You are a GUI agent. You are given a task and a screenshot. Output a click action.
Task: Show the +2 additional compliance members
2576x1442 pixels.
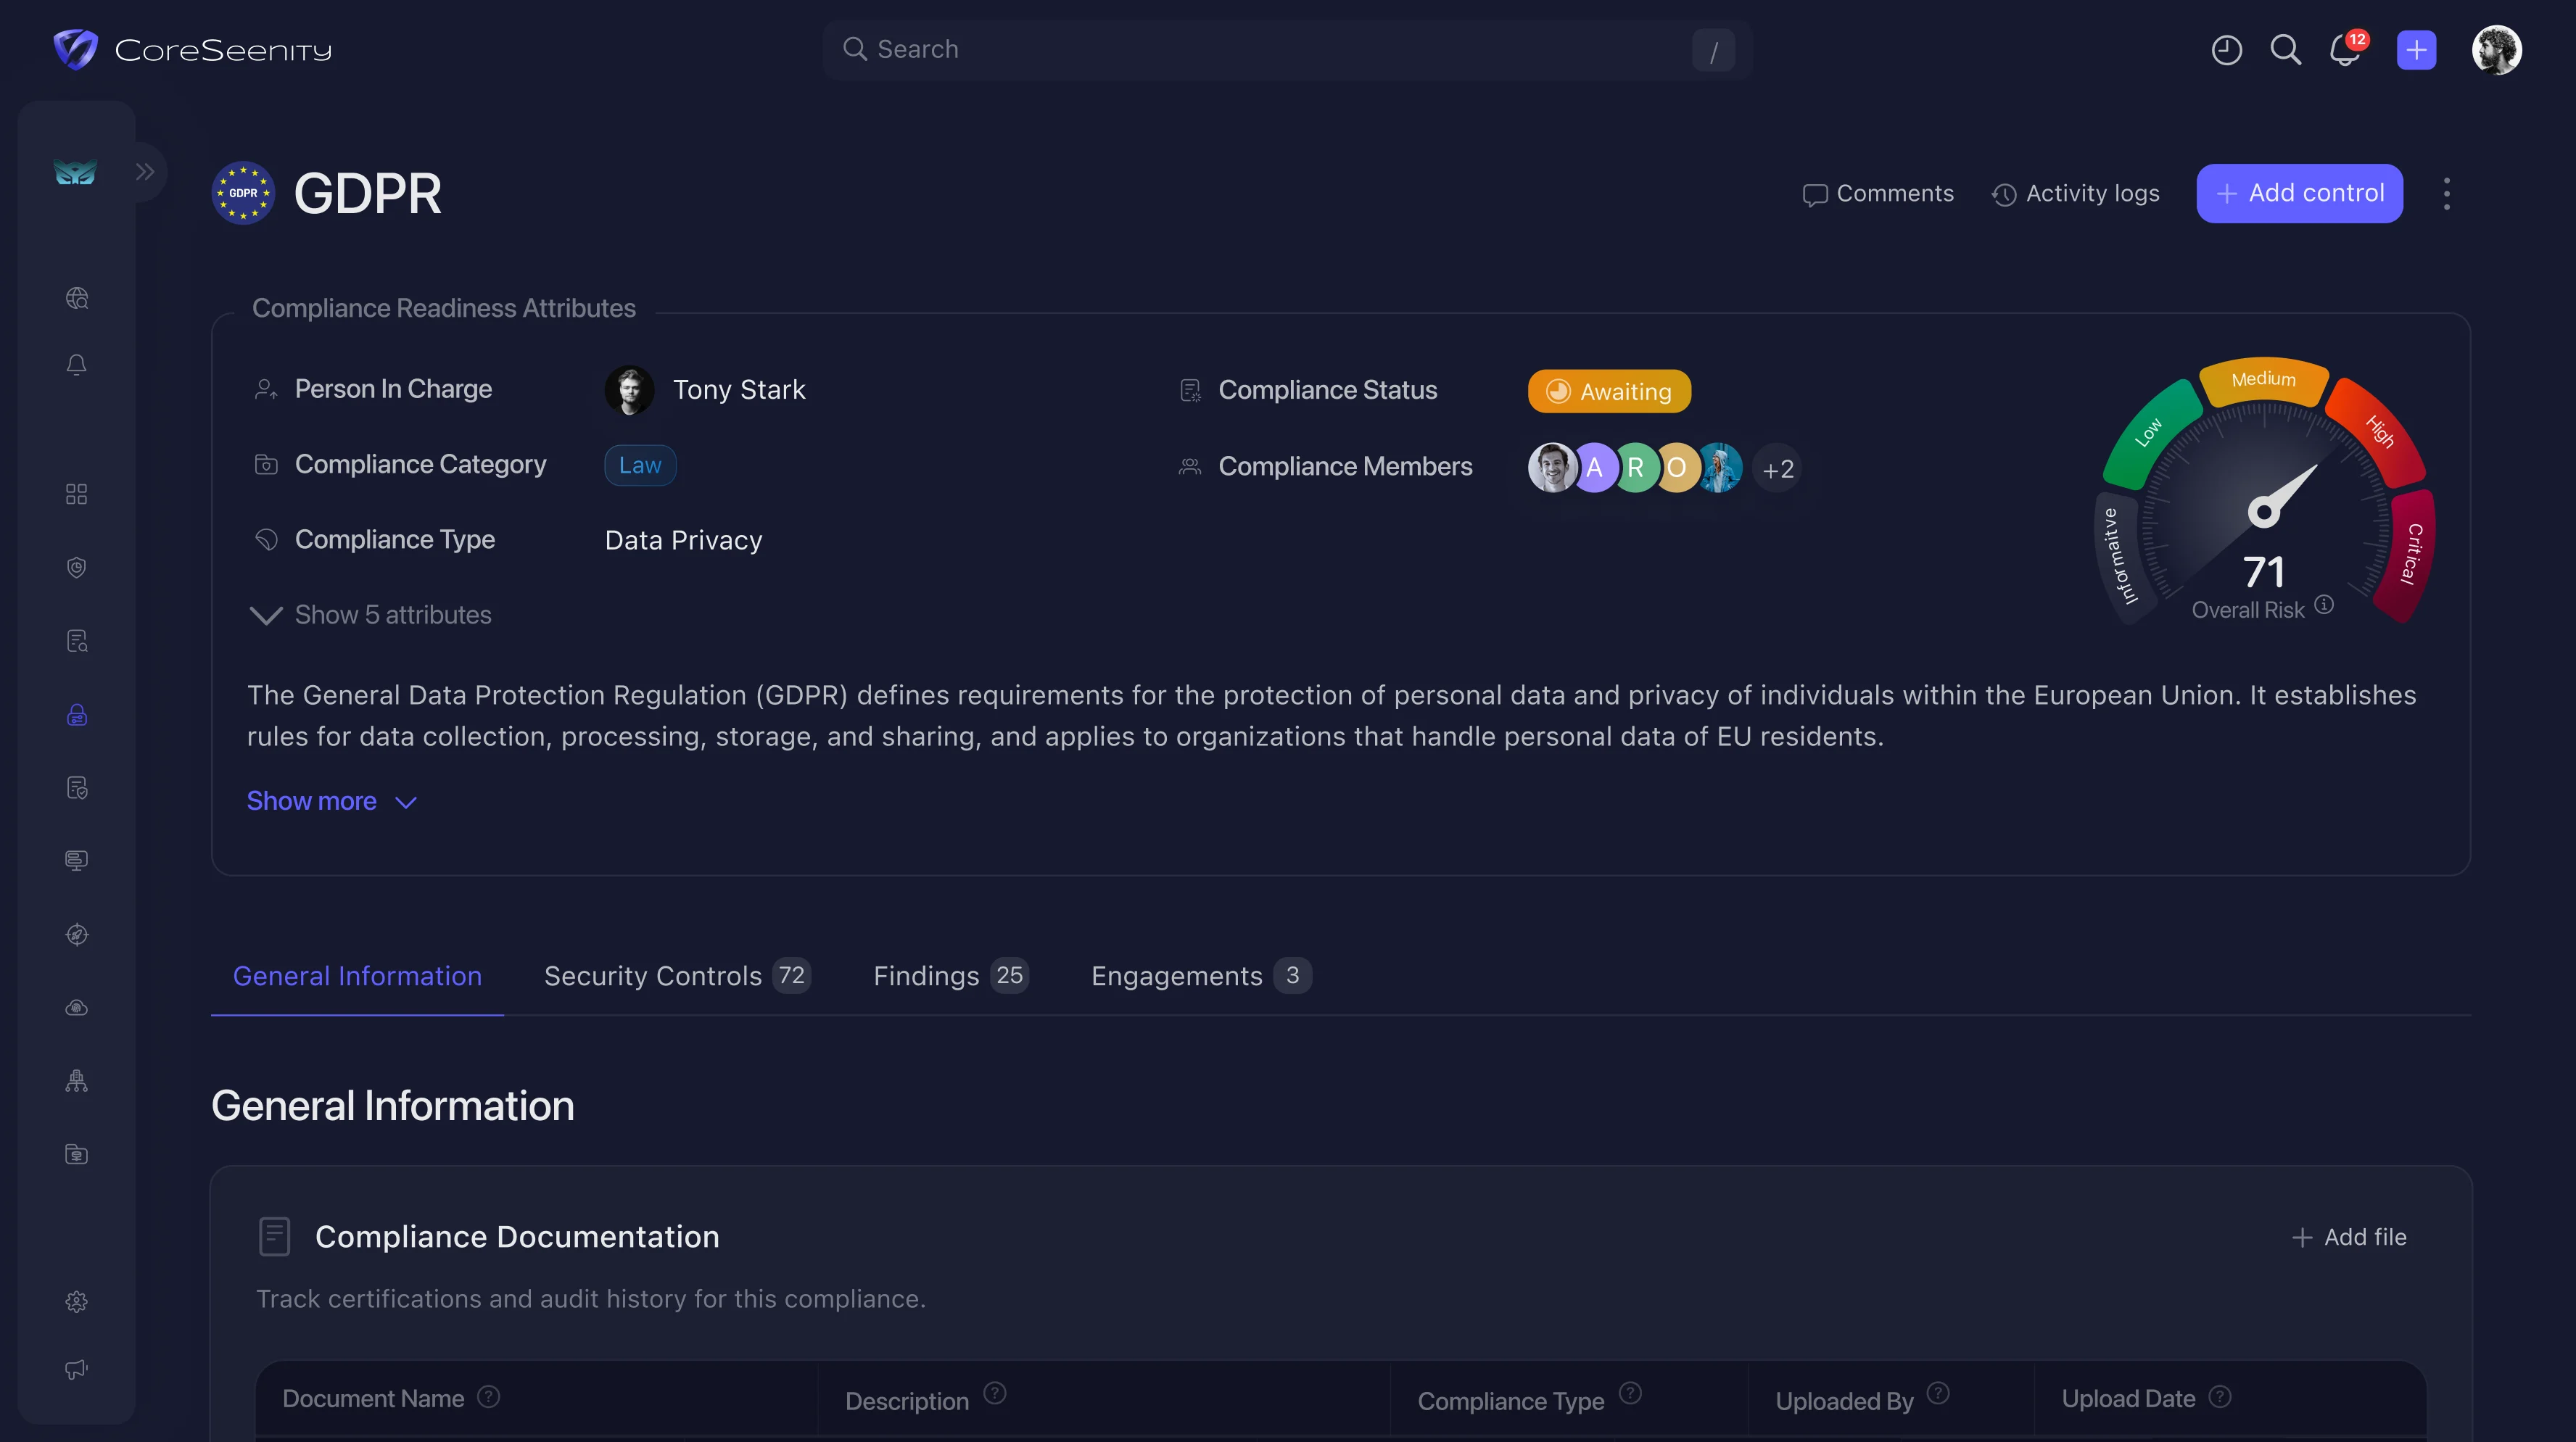click(1777, 469)
